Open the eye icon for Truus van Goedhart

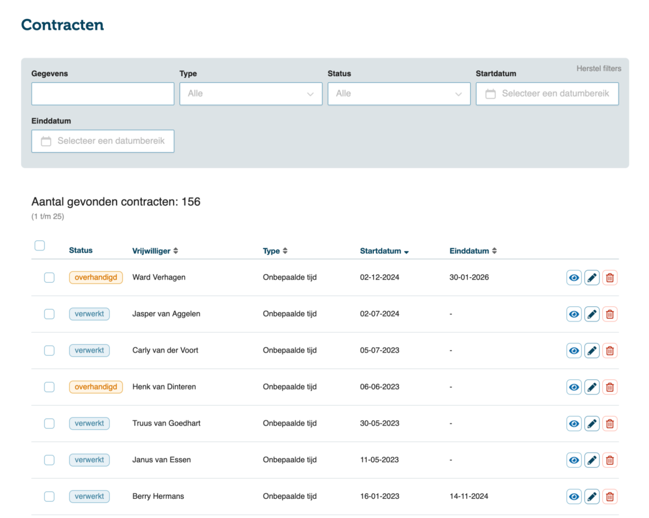click(x=574, y=424)
